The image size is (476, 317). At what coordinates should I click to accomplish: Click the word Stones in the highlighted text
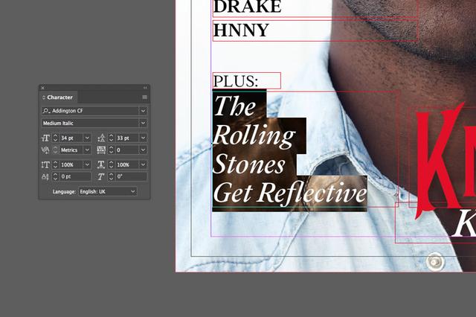[249, 164]
